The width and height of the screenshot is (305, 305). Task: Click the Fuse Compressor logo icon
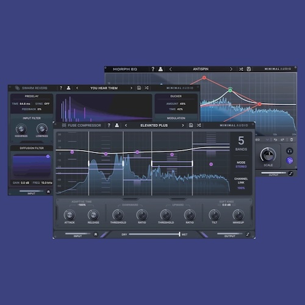[x=64, y=125]
